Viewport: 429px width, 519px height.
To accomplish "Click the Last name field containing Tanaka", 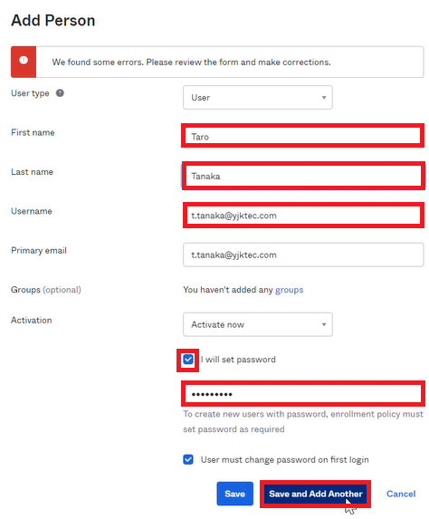I will click(x=302, y=176).
